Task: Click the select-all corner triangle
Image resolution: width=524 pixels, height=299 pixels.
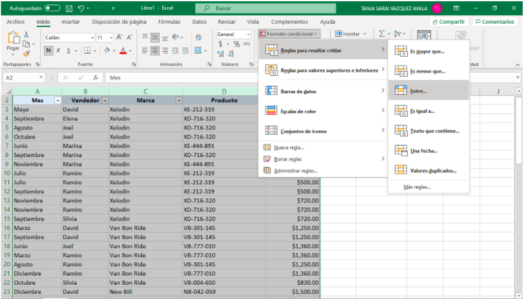Action: tap(7, 91)
